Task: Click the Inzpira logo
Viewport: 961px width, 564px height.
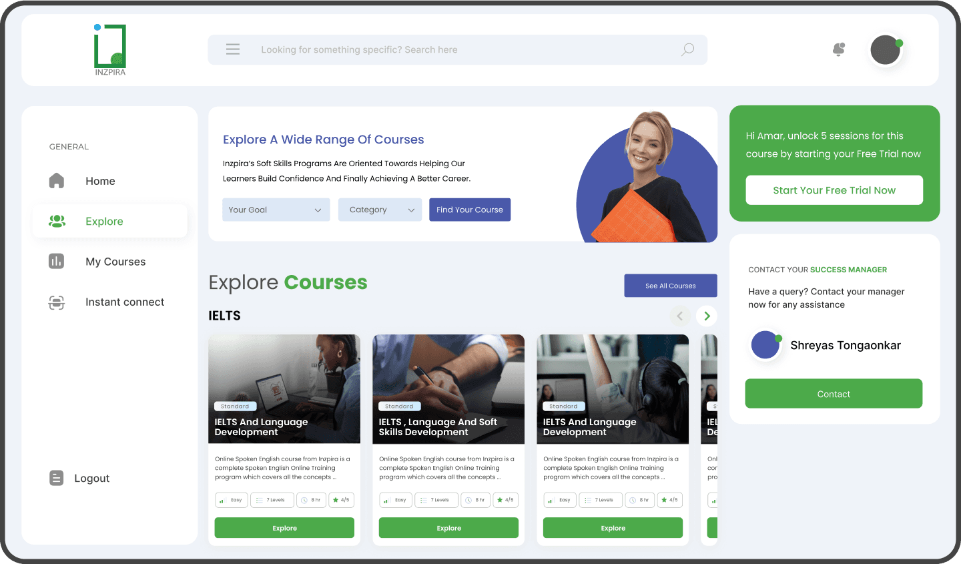Action: pos(110,50)
